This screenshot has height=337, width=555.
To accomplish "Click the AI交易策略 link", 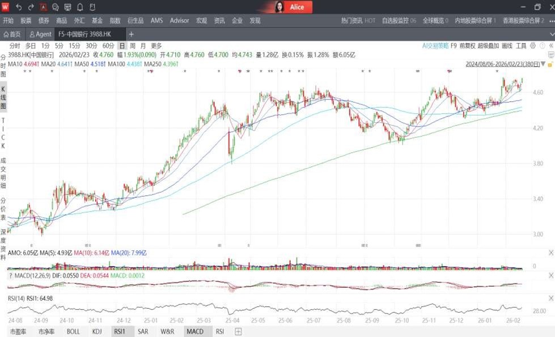I will click(x=435, y=46).
